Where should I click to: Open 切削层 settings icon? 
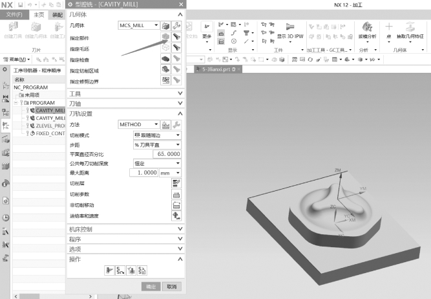(x=176, y=183)
